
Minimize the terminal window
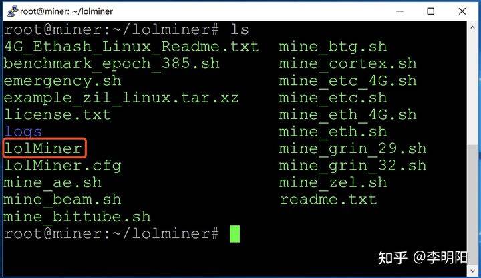(399, 11)
